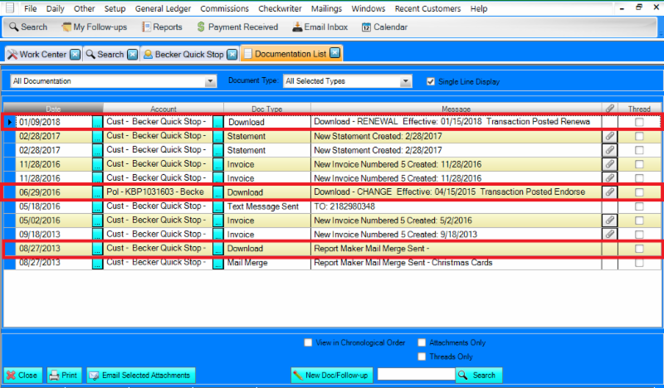Viewport: 664px width, 388px height.
Task: Click the search text field at bottom
Action: pos(415,375)
